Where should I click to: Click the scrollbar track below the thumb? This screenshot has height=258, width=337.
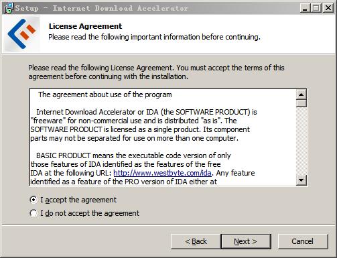pos(301,141)
